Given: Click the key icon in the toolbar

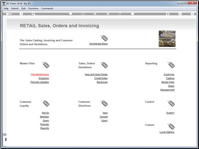Looking at the screenshot, I should pos(9,14).
